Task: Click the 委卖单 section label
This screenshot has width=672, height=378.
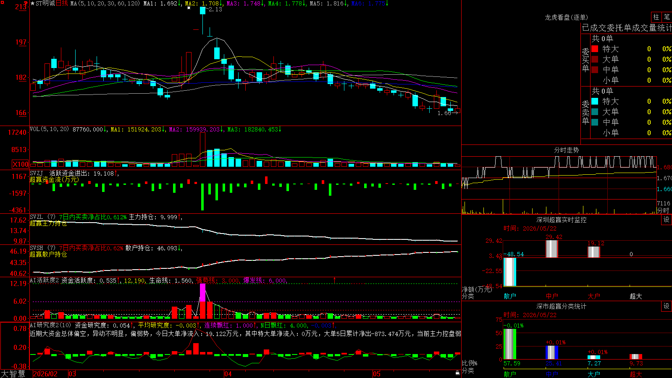Action: click(585, 112)
